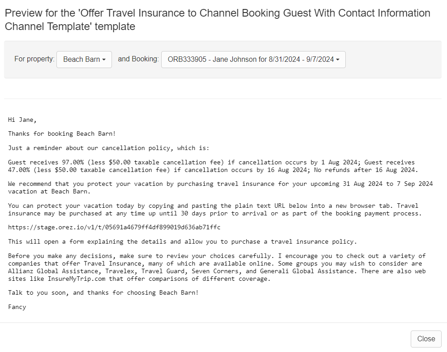Click the caret arrow after 9/7/2024
Viewport: 447px width, 352px height.
tap(338, 60)
